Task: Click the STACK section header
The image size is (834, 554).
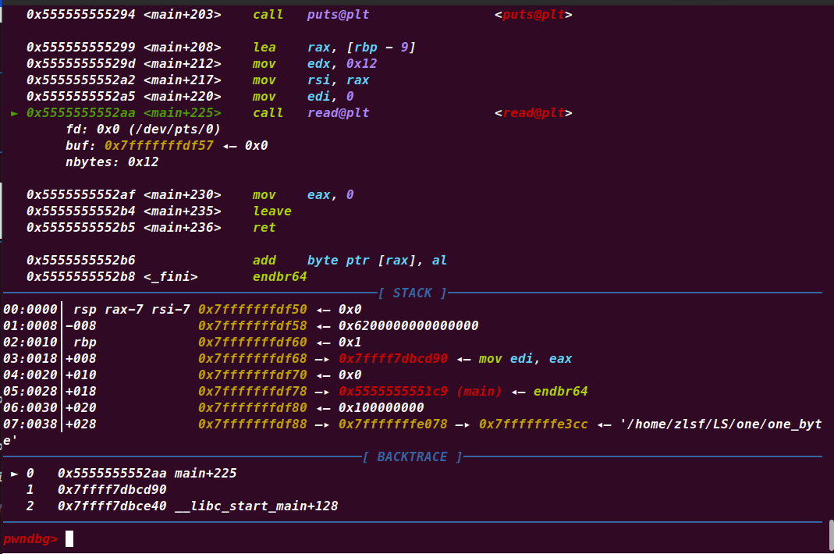Action: coord(412,293)
